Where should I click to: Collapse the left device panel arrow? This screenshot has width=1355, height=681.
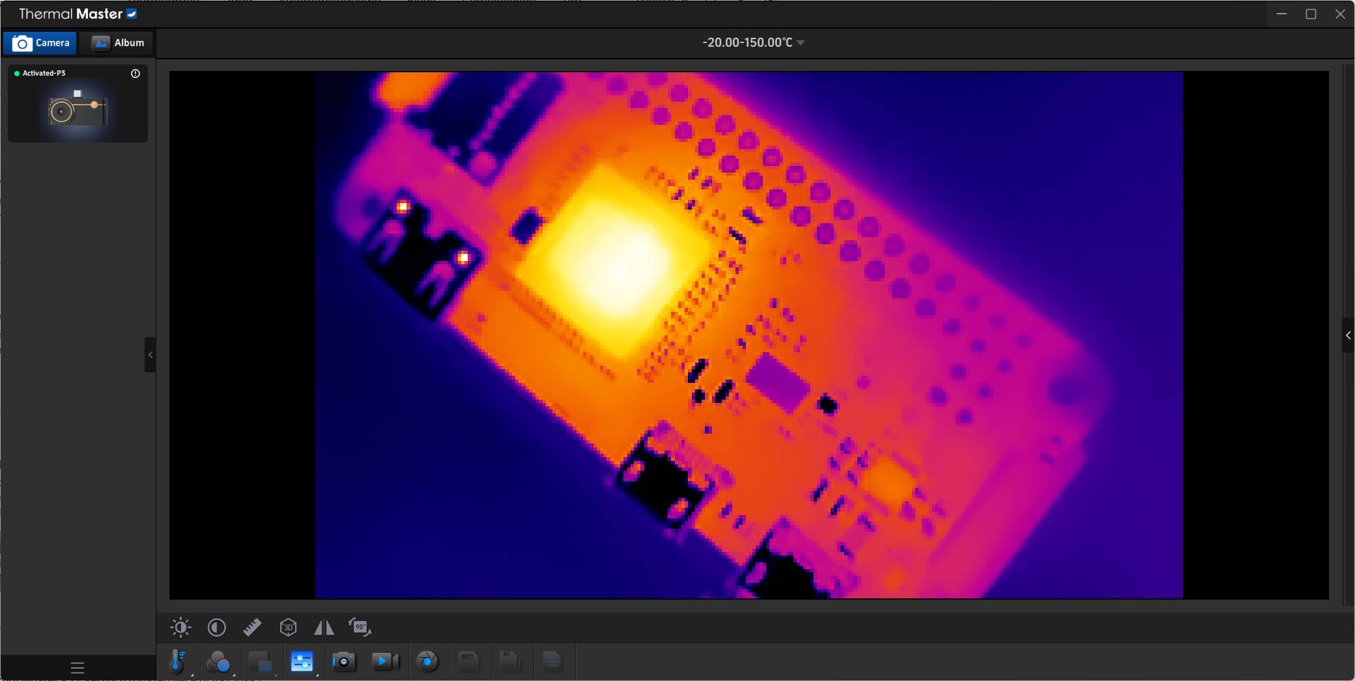click(x=150, y=355)
